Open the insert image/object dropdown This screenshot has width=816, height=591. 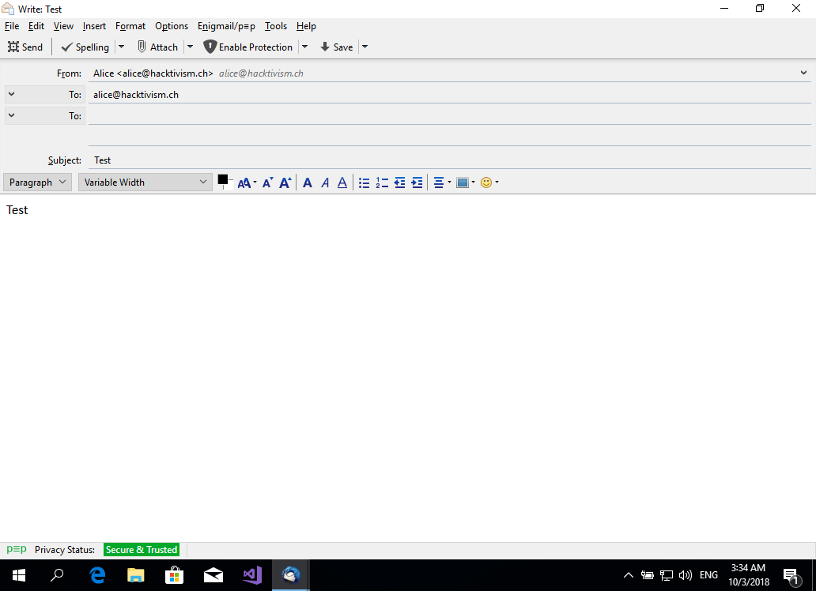[465, 183]
